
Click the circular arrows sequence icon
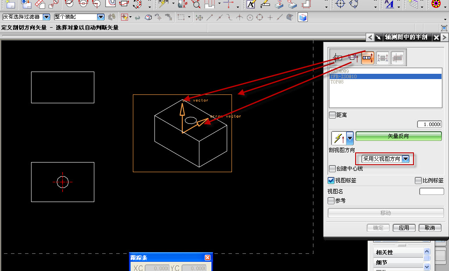[x=137, y=4]
